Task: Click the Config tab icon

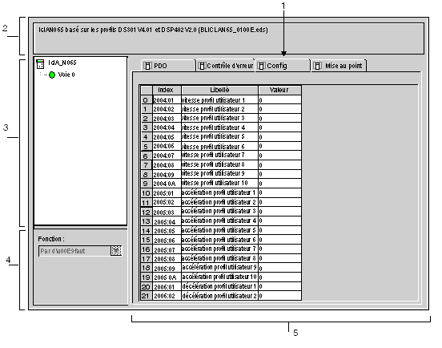Action: tap(261, 66)
